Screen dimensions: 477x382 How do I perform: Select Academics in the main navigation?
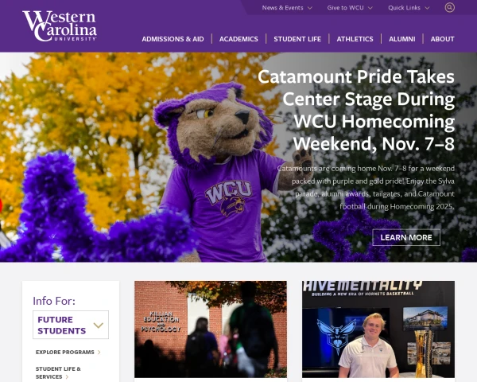tap(238, 39)
